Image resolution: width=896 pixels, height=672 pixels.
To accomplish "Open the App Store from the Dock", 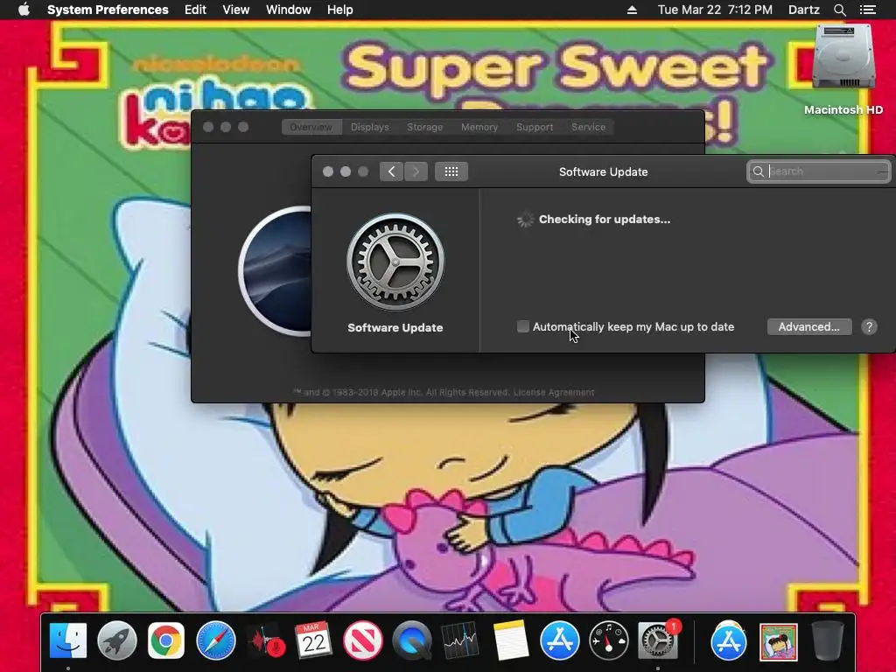I will tap(559, 640).
